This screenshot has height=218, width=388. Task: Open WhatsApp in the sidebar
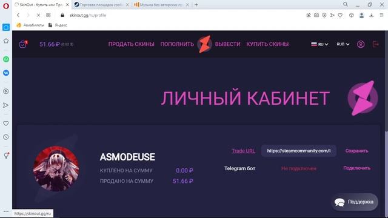click(x=6, y=59)
